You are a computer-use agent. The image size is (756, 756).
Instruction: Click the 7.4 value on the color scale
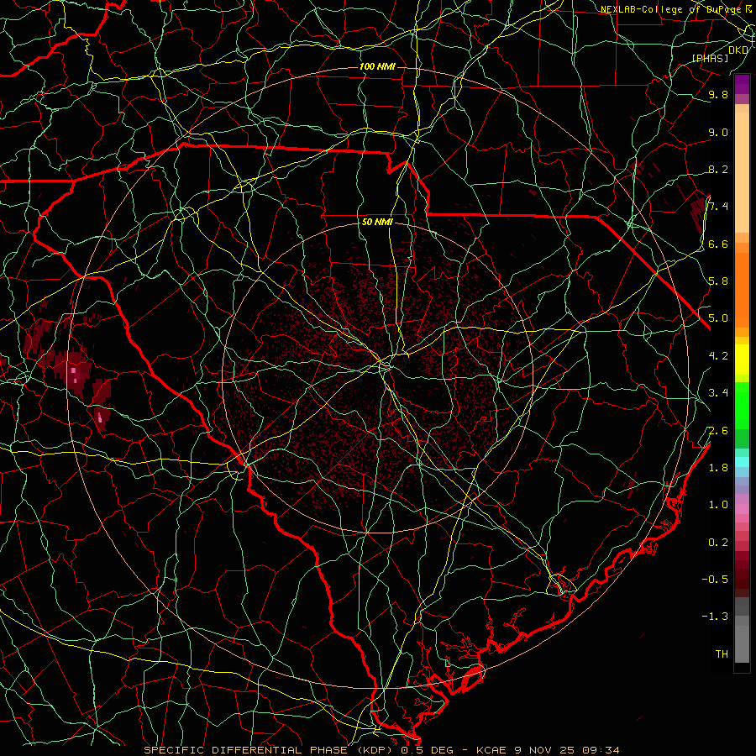coord(718,207)
